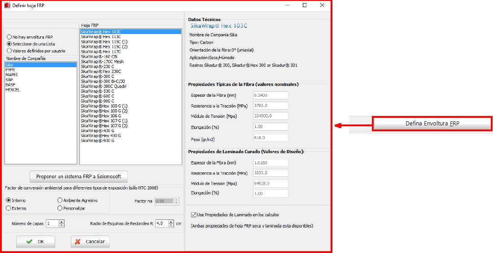This screenshot has width=493, height=253.
Task: Select MAPEI company from the list
Action: [11, 75]
